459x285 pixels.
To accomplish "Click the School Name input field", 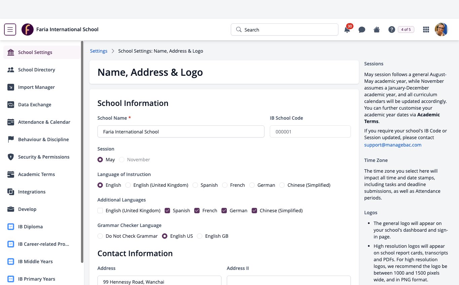I will pos(181,131).
